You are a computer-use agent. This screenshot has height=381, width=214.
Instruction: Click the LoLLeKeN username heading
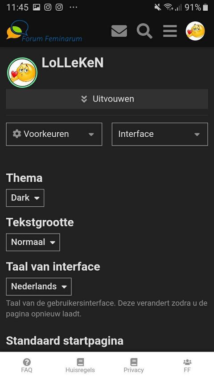coord(73,63)
